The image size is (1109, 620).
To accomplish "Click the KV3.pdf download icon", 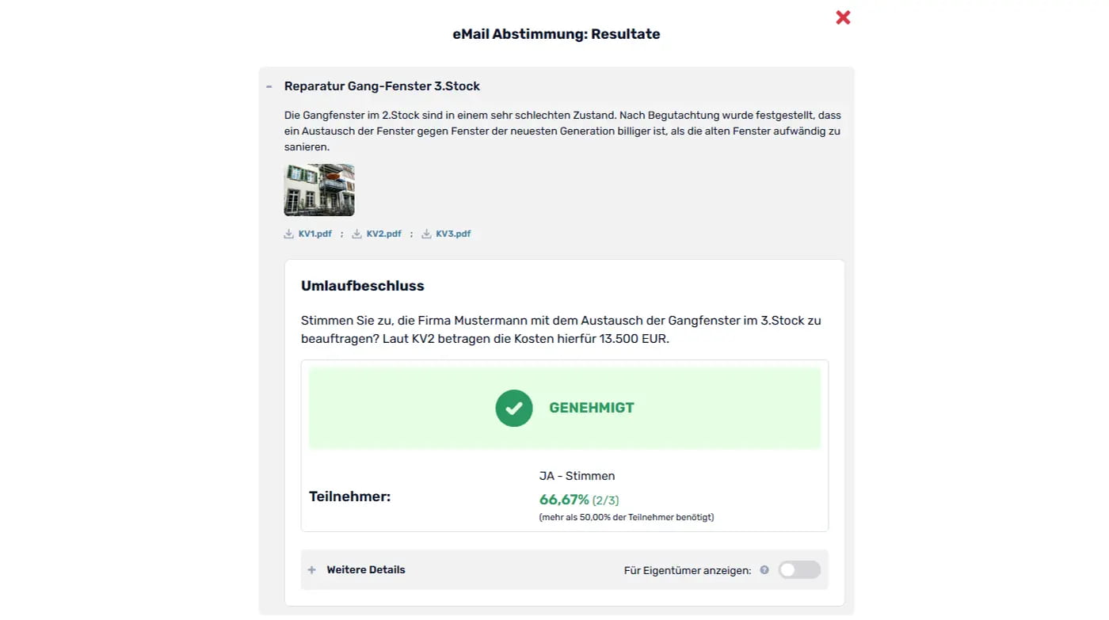I will (426, 234).
